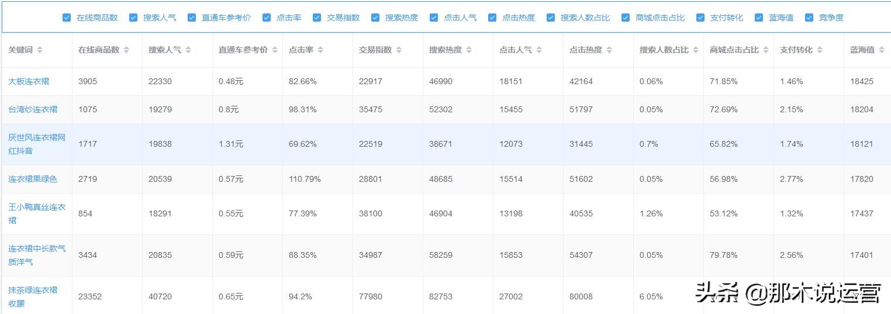Toggle the 搜索人数占比 checkbox
The image size is (891, 314).
tap(551, 18)
